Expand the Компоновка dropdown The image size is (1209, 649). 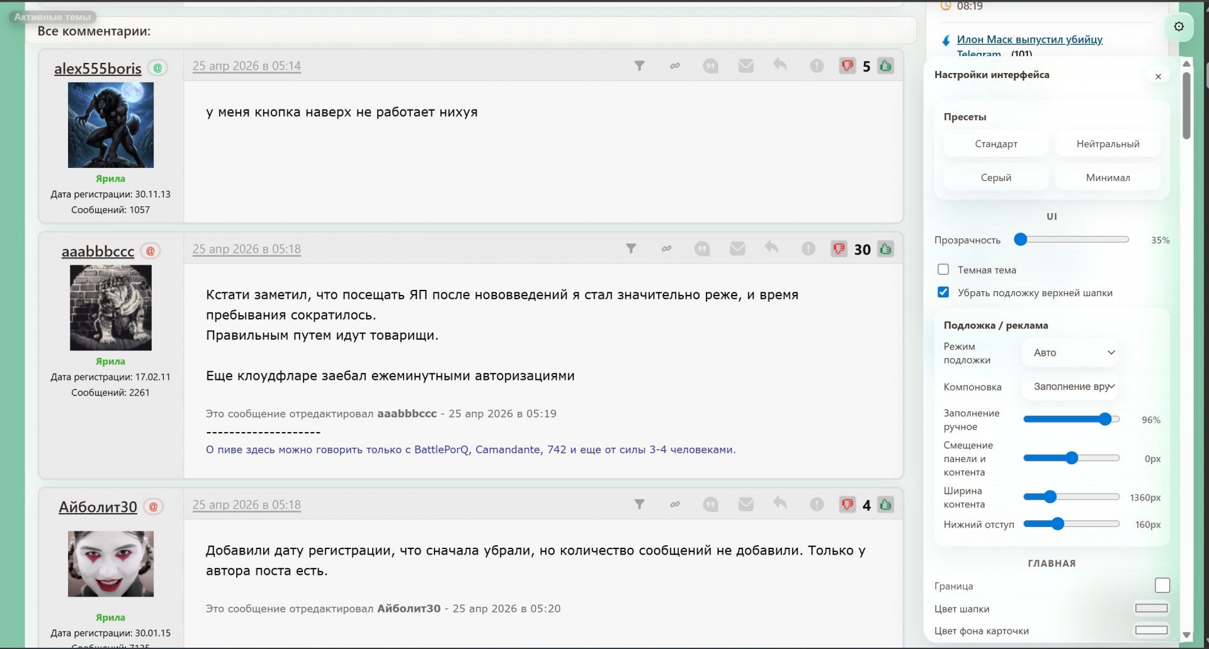tap(1072, 387)
